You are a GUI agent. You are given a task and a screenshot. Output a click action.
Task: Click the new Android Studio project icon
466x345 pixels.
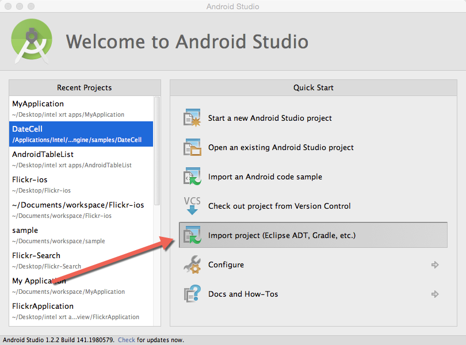(x=192, y=118)
